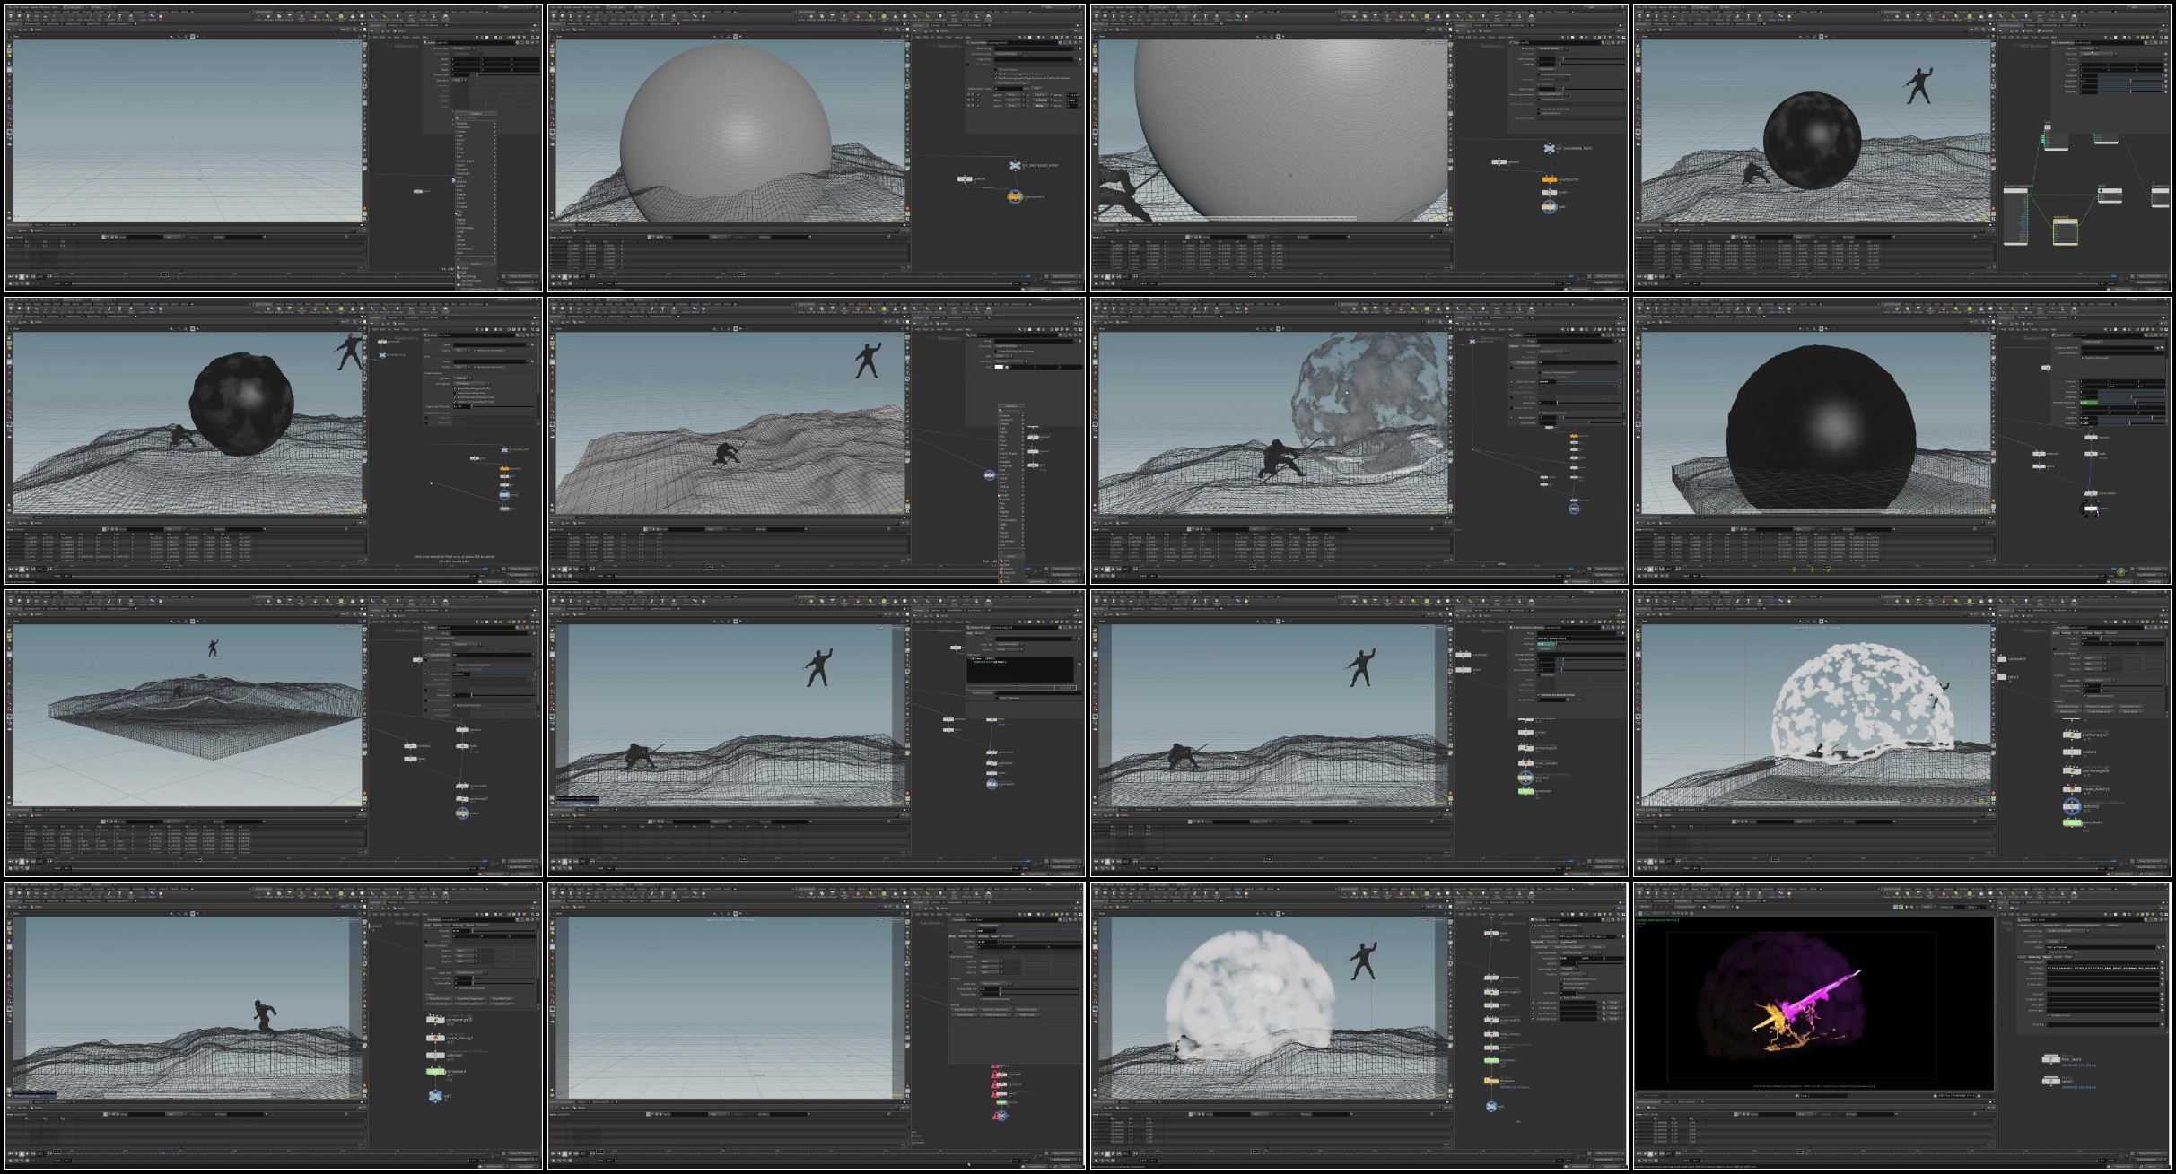Open the frame showing the floating terrain slab from afar
This screenshot has height=1174, width=2176.
274,734
